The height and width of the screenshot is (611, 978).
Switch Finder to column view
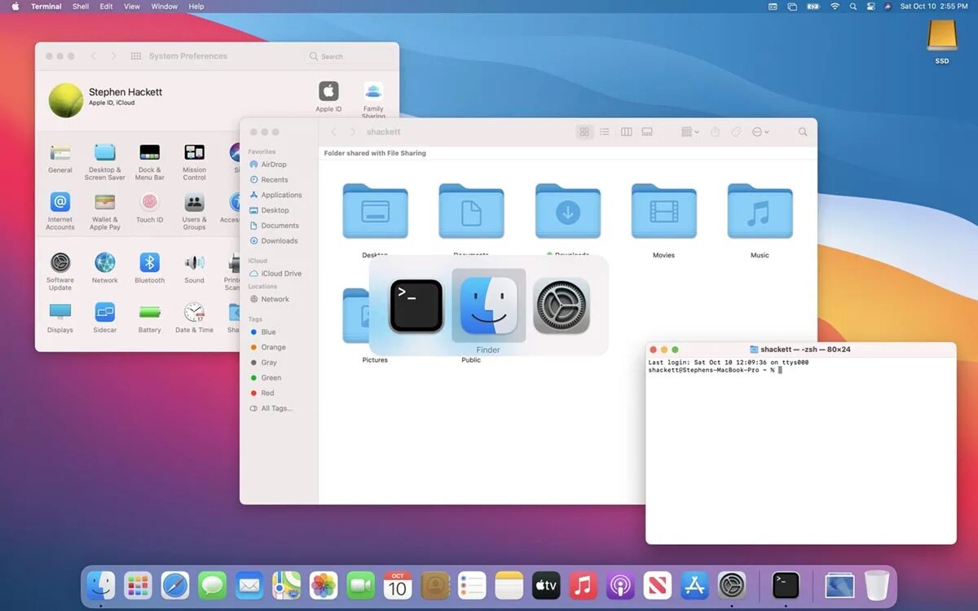[x=626, y=132]
